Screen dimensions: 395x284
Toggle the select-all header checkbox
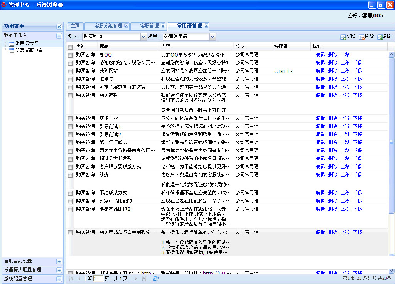coord(70,47)
